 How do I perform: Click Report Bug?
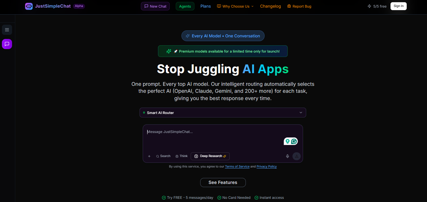(299, 6)
